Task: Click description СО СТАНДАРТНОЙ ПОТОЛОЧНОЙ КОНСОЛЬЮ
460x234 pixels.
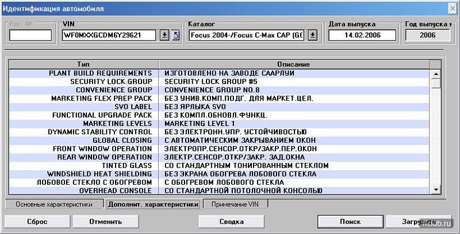Action: pos(243,191)
